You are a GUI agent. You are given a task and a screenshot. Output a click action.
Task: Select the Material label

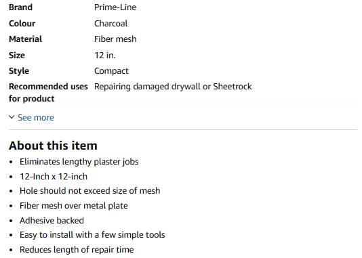tap(25, 39)
